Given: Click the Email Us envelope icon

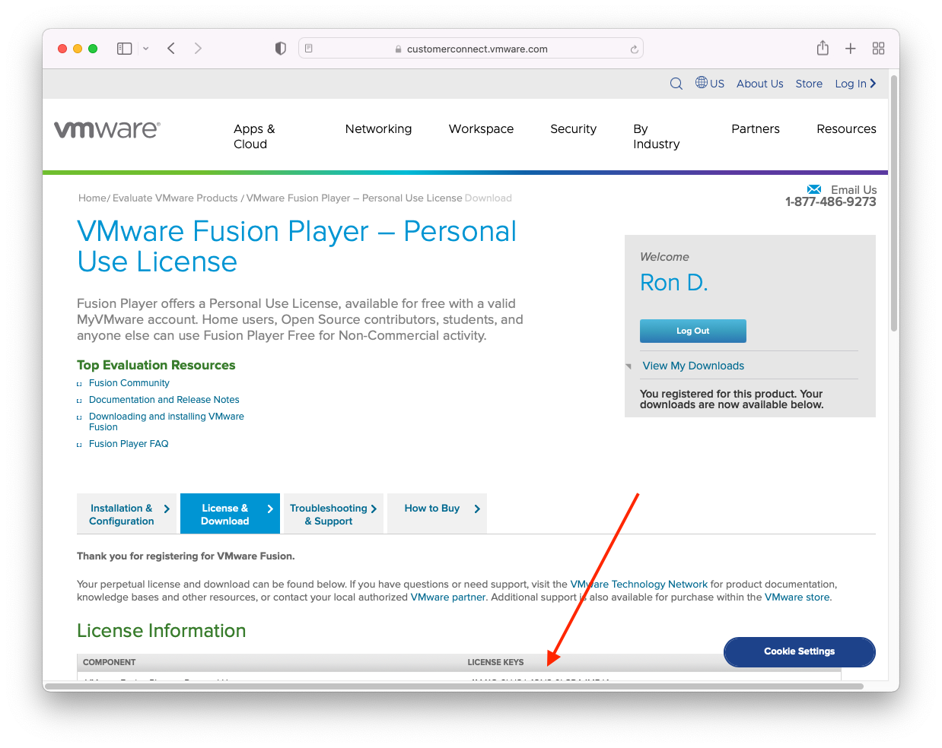Looking at the screenshot, I should tap(814, 189).
